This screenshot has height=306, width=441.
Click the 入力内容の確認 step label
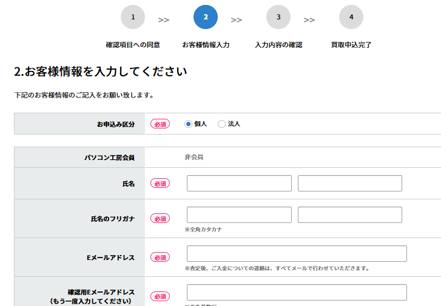click(x=278, y=45)
